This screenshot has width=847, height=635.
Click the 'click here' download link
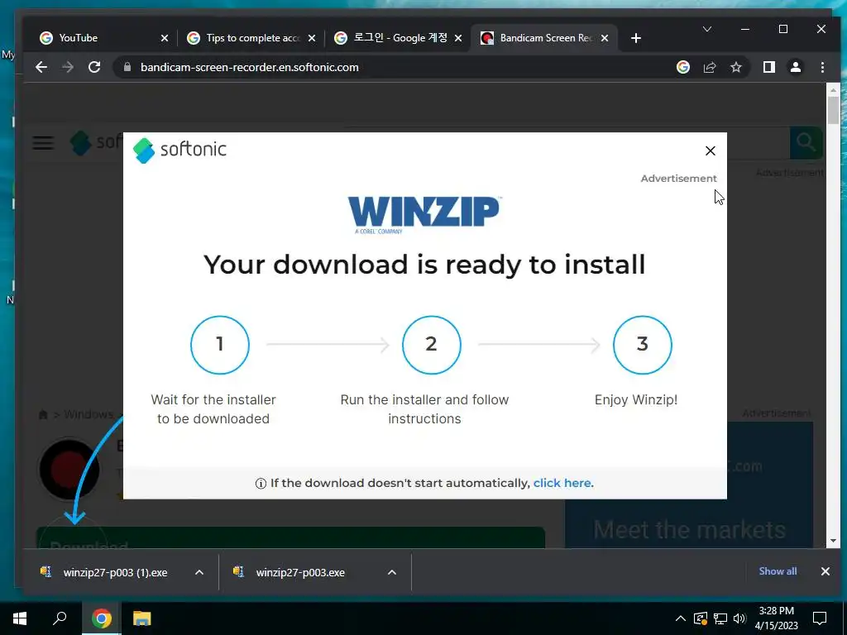tap(562, 483)
